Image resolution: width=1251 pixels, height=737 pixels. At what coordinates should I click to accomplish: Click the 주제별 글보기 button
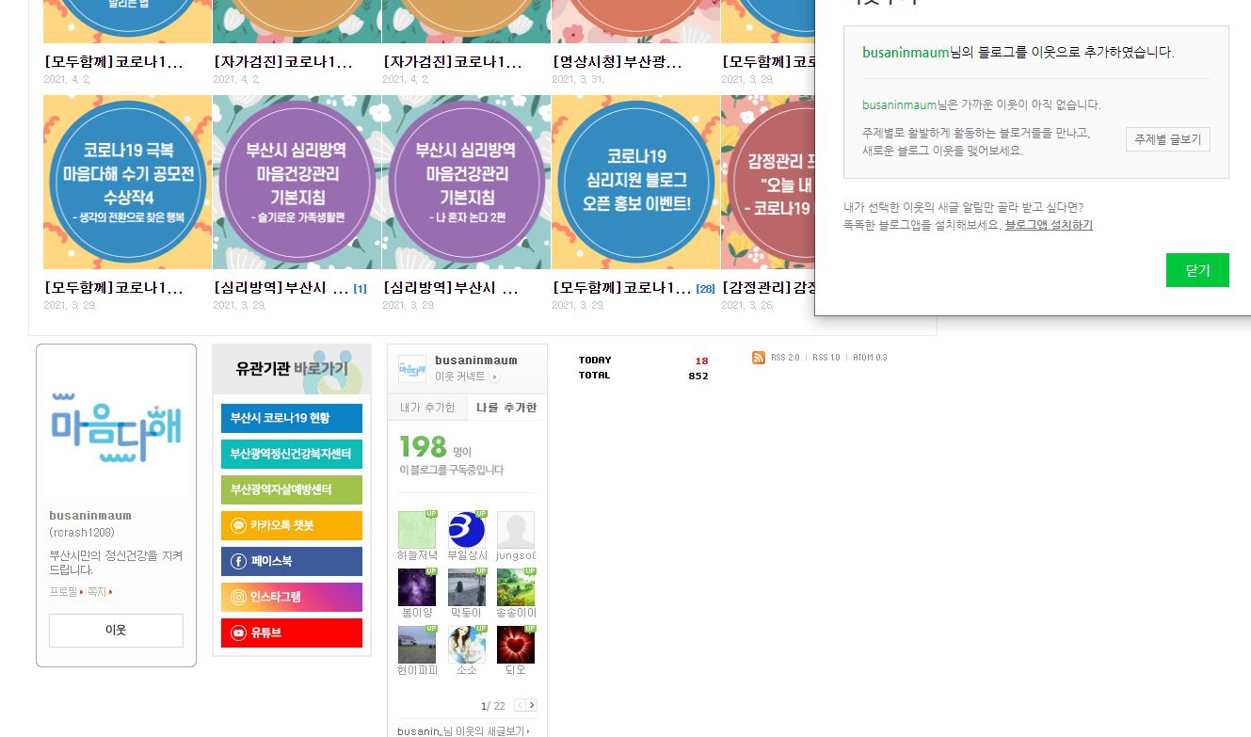click(x=1167, y=139)
